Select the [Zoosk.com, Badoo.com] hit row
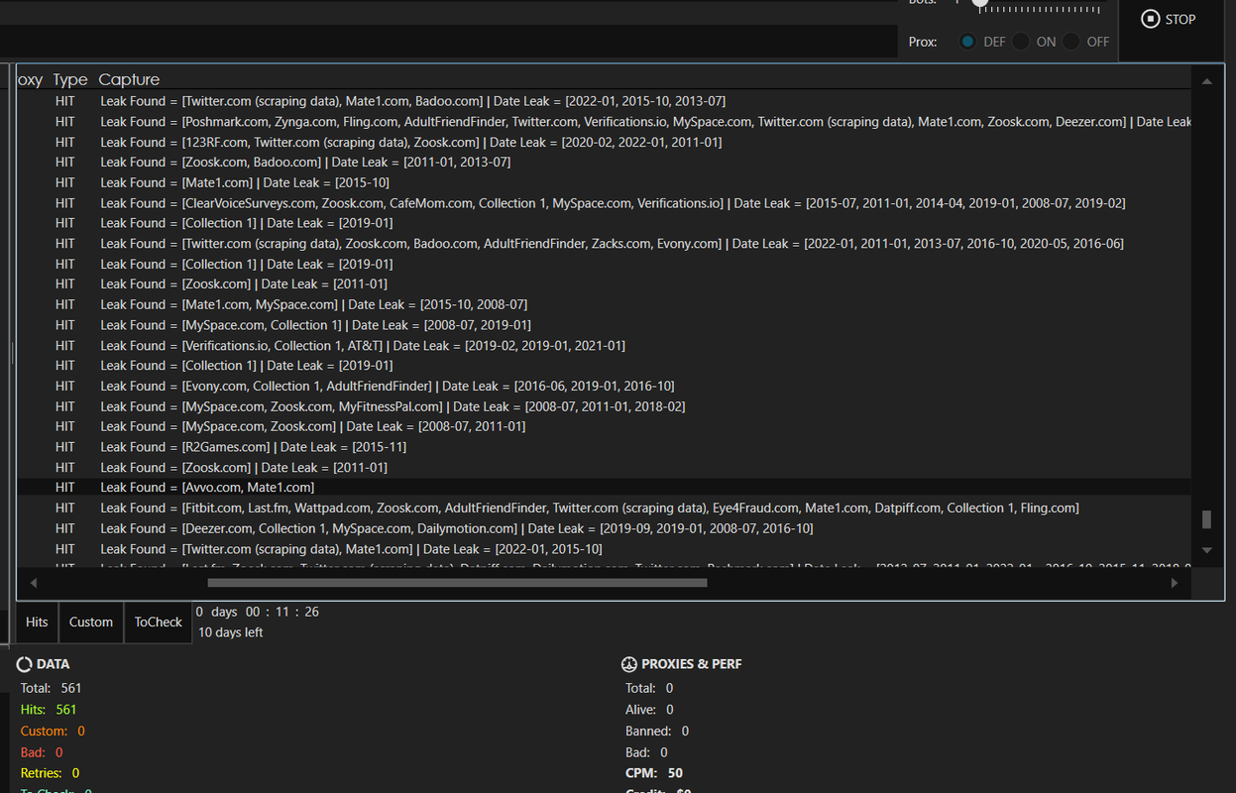Image resolution: width=1236 pixels, height=793 pixels. [x=604, y=162]
